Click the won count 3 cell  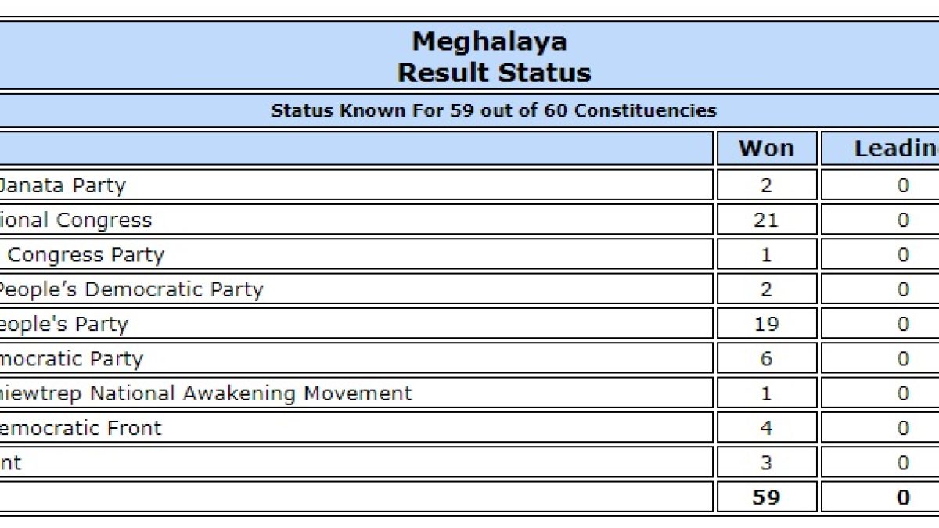click(766, 462)
